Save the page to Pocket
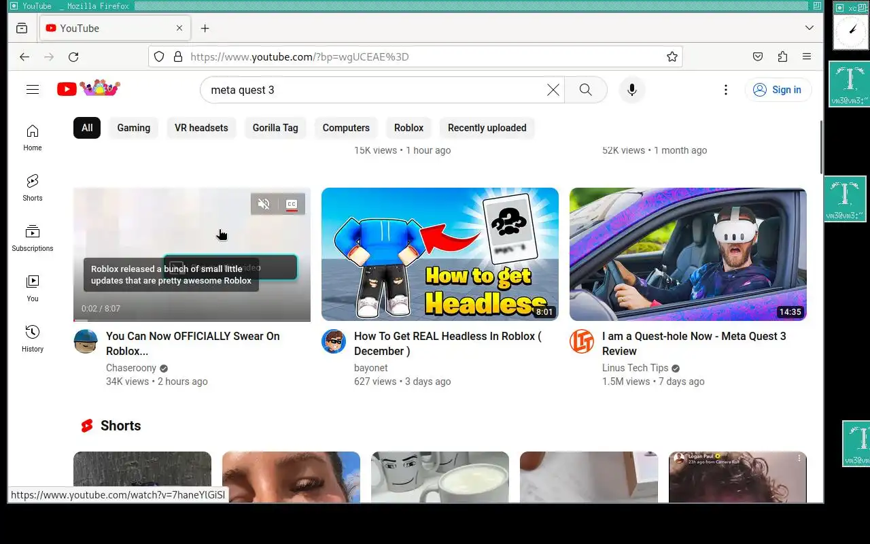870x544 pixels. coord(758,57)
